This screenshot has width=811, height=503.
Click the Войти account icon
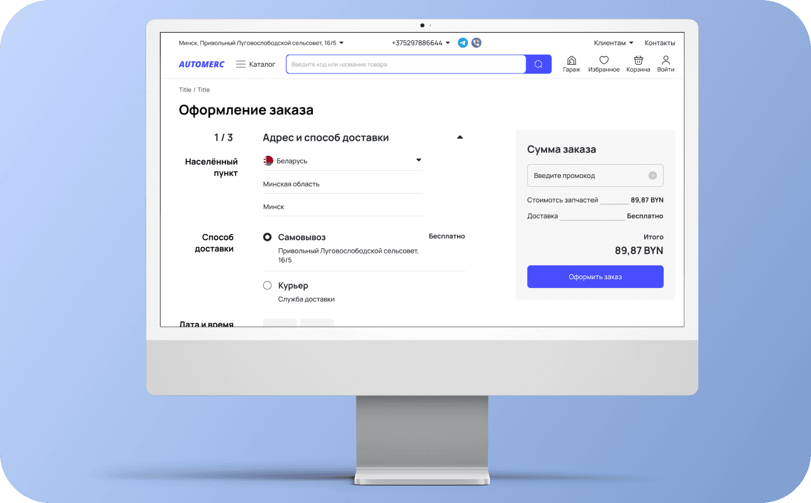click(x=666, y=60)
